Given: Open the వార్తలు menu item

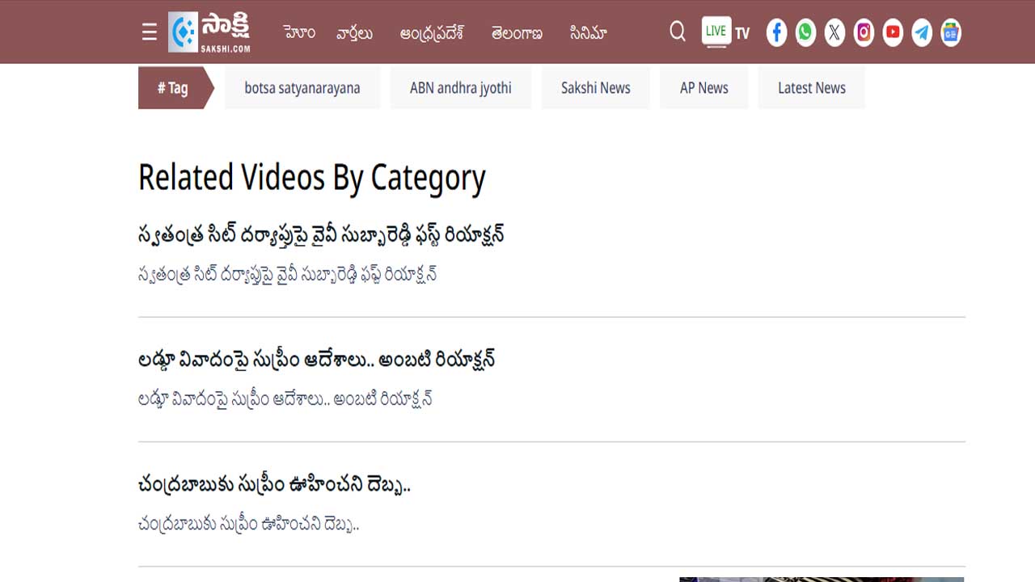Looking at the screenshot, I should (355, 33).
